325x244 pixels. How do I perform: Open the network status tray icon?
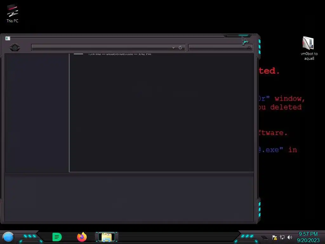(x=282, y=237)
